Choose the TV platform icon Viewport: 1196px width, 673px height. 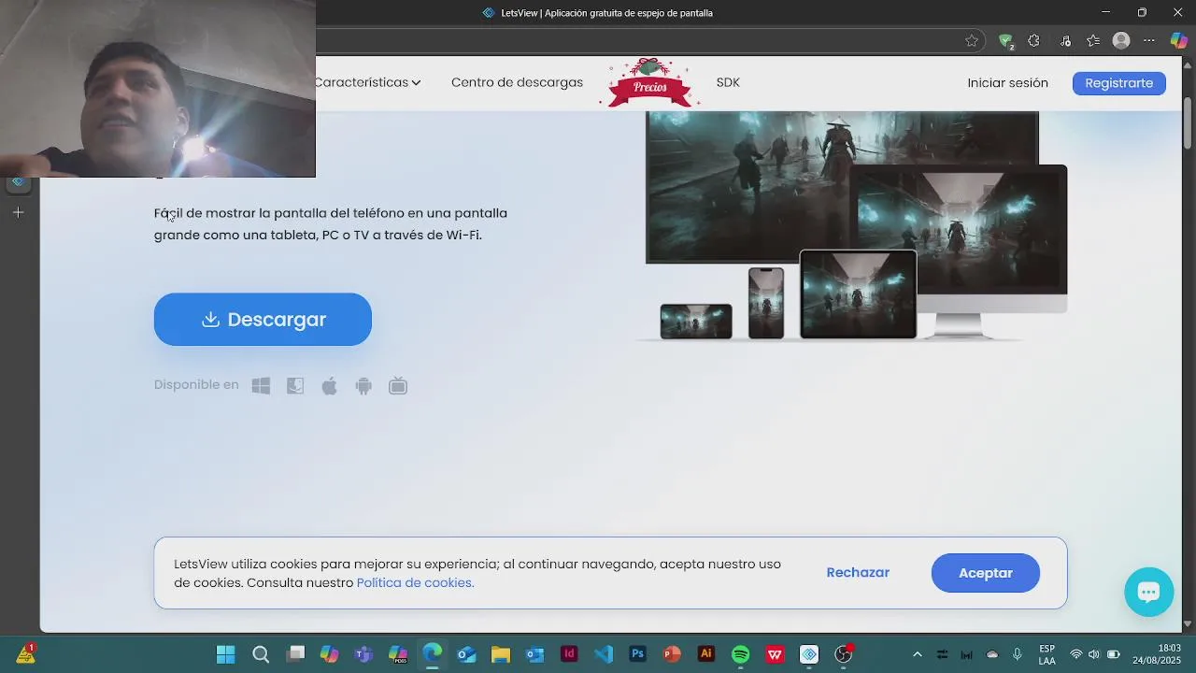coord(398,386)
